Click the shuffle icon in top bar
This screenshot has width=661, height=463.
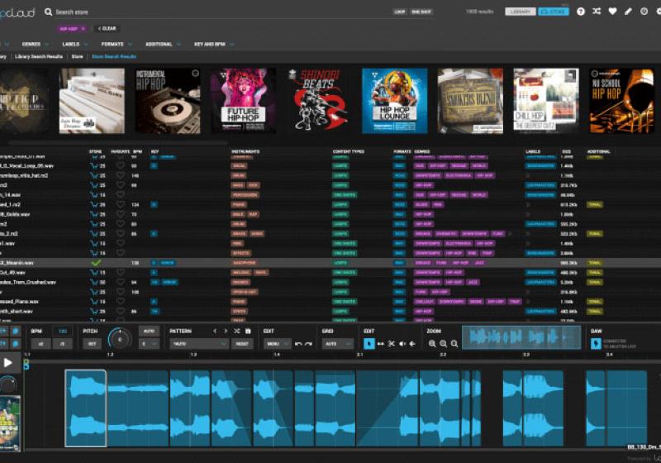597,12
